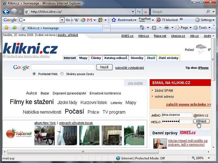Click the horizontal scrollbar at bottom

pos(104,152)
